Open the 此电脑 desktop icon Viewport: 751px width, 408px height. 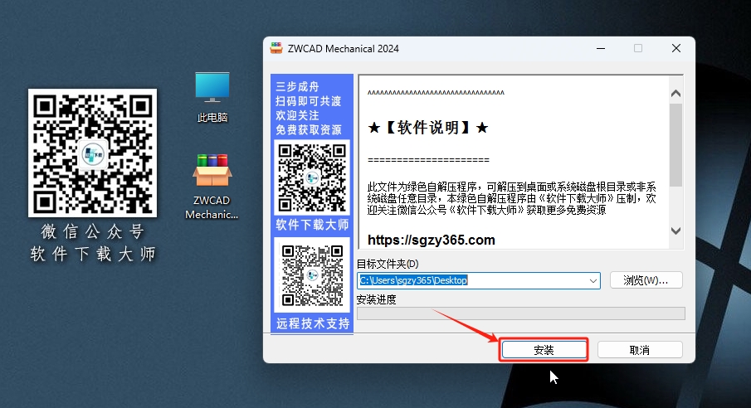(212, 97)
